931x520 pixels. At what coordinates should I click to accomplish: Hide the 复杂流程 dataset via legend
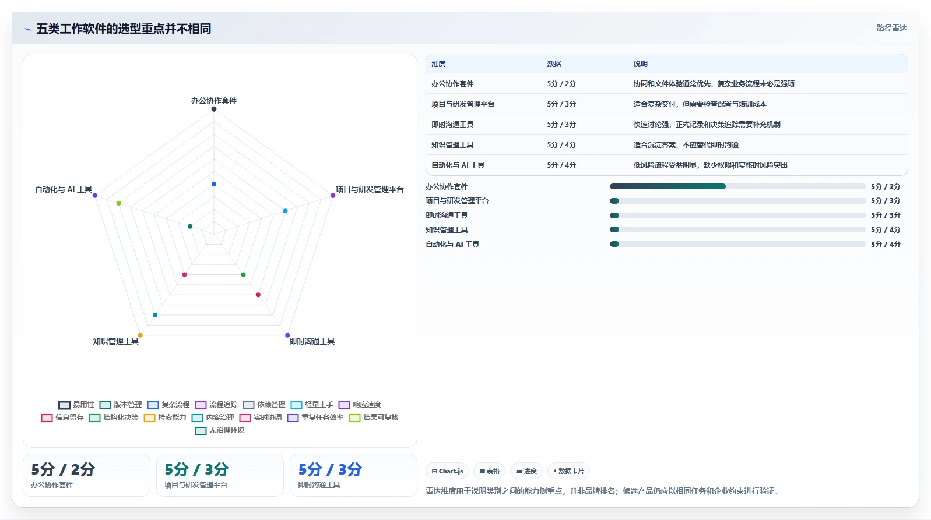[x=168, y=405]
